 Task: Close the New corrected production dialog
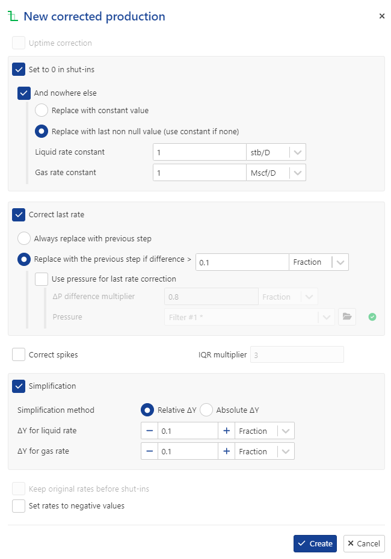[382, 16]
